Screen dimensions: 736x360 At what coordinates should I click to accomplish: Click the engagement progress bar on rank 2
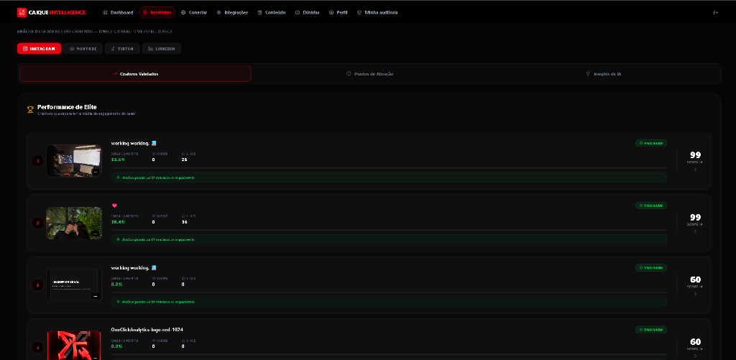389,230
